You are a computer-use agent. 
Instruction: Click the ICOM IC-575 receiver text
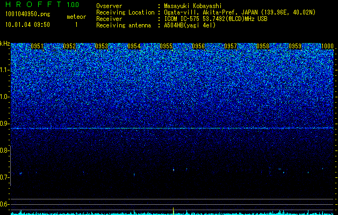click(215, 19)
